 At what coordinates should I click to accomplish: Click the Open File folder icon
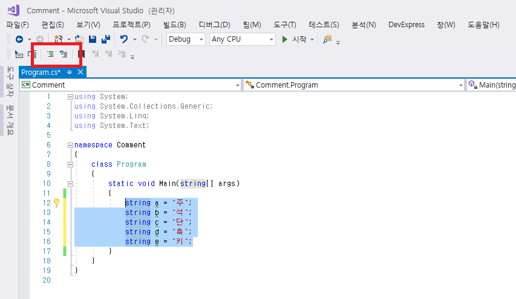[x=79, y=39]
